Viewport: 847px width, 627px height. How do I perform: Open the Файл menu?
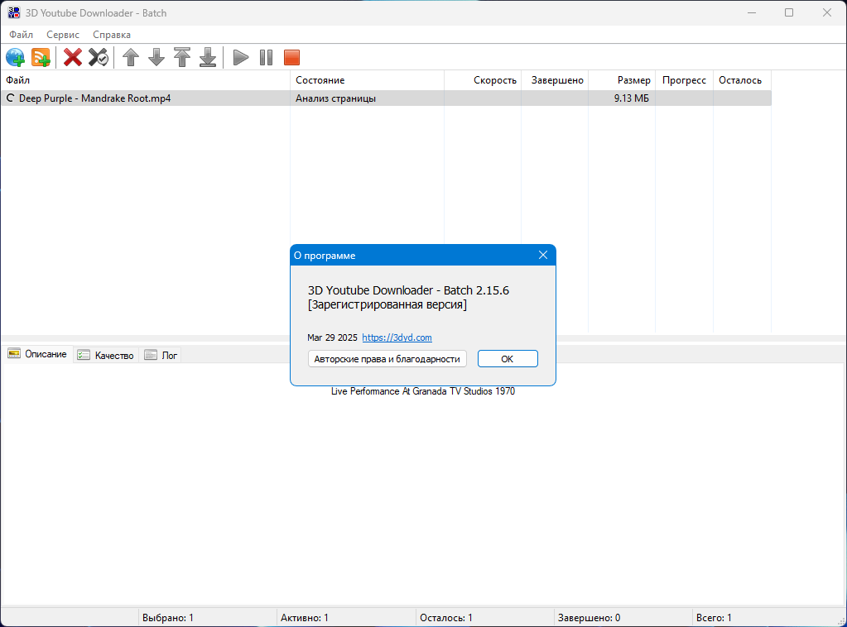[21, 35]
